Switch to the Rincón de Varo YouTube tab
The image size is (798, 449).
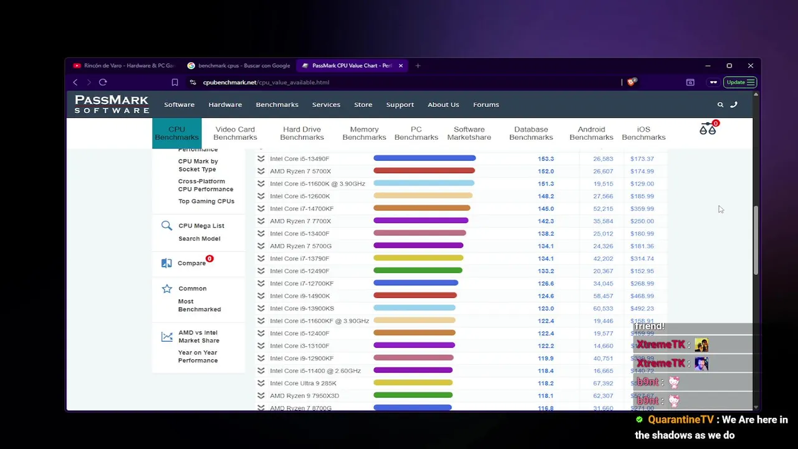123,65
